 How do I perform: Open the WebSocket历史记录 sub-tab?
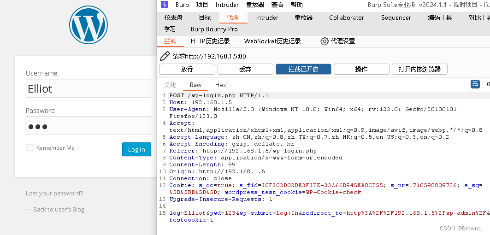[x=272, y=41]
